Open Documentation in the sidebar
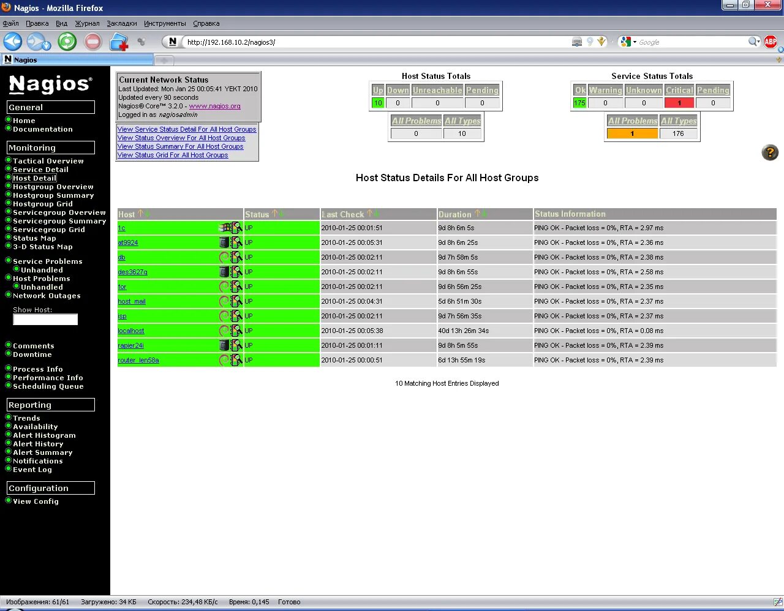The width and height of the screenshot is (784, 611). tap(43, 129)
